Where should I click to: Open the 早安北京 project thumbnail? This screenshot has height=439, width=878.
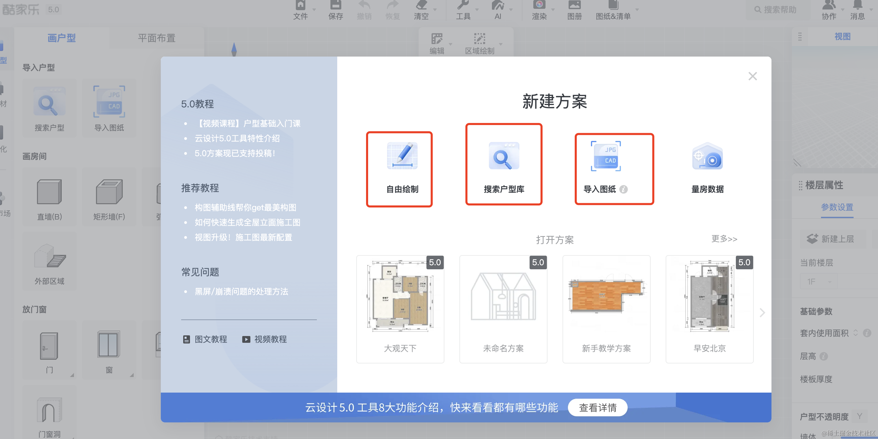tap(710, 309)
